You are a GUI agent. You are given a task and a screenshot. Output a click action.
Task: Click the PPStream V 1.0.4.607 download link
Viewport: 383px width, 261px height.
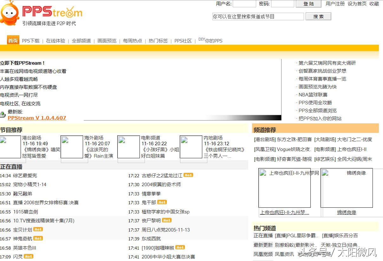[x=37, y=118]
